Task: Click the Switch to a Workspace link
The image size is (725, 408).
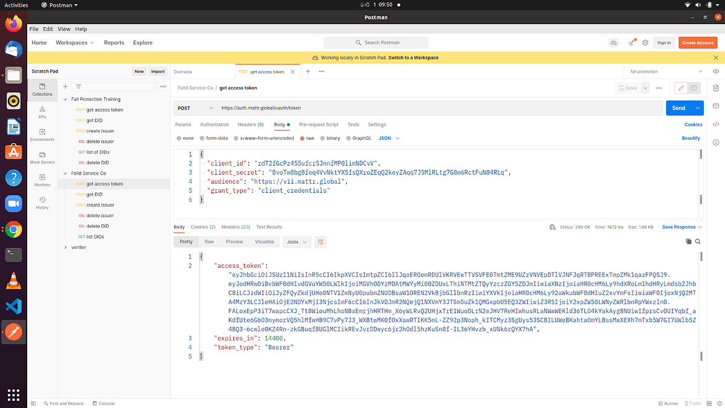Action: pyautogui.click(x=413, y=58)
